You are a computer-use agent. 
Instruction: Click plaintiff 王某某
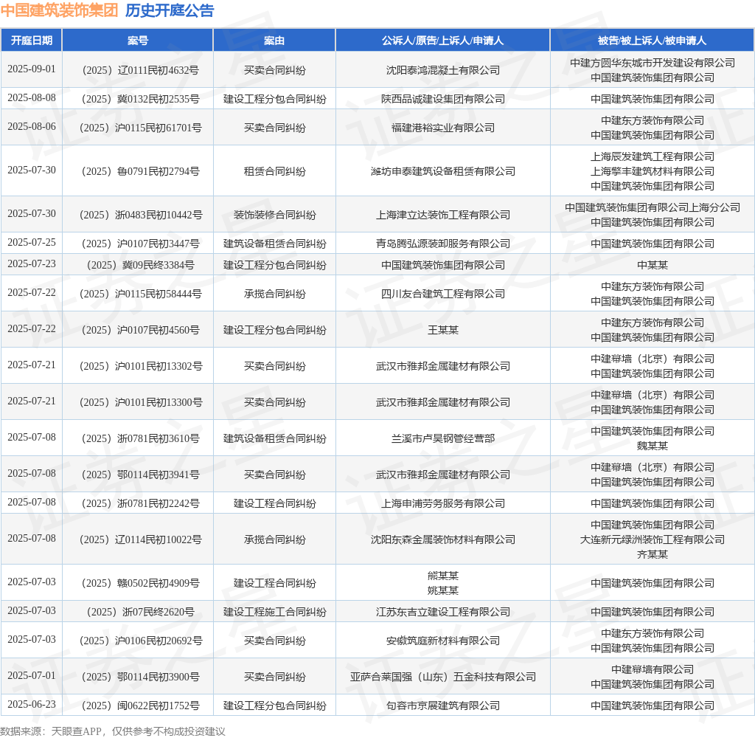443,330
